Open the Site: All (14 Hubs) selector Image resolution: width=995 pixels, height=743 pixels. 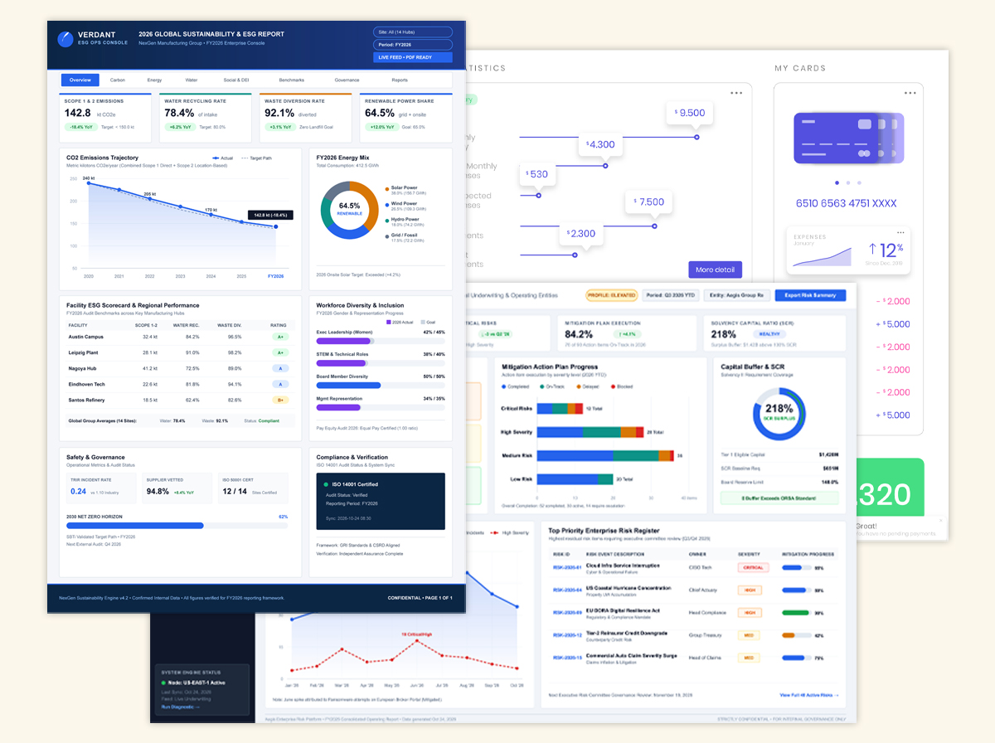(413, 32)
